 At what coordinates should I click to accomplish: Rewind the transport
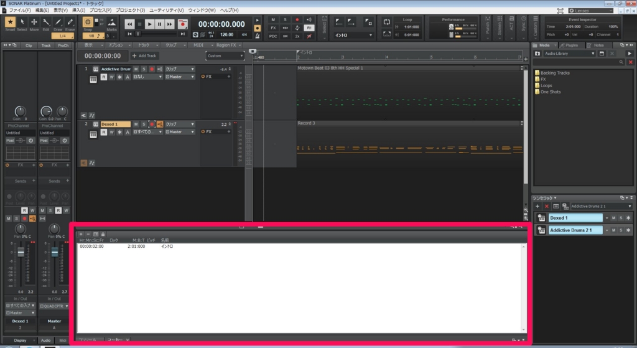pyautogui.click(x=129, y=24)
